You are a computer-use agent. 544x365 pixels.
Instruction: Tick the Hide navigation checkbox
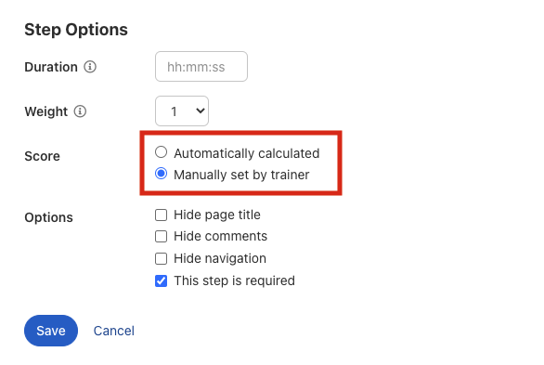pyautogui.click(x=161, y=258)
